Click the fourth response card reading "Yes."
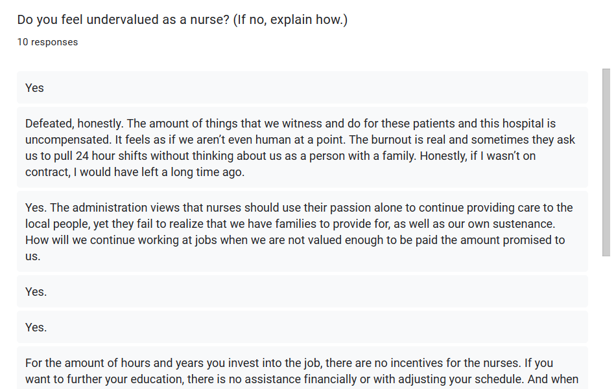 click(302, 291)
